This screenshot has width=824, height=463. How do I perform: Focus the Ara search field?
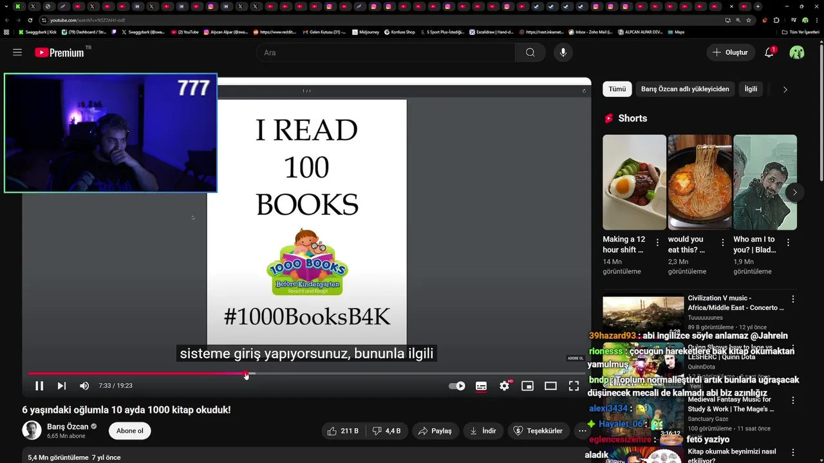386,52
